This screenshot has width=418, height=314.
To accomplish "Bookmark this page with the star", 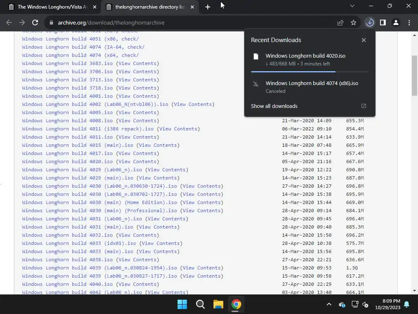I will point(354,23).
